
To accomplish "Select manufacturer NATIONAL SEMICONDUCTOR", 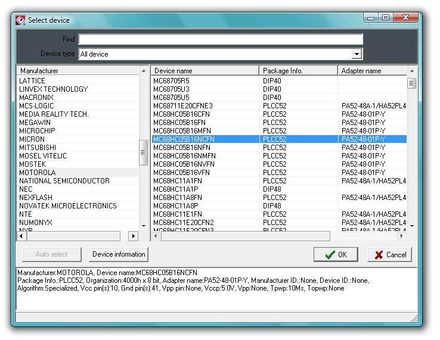I will click(78, 181).
